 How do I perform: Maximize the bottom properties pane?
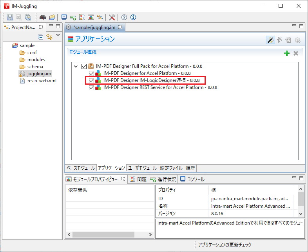[301, 178]
